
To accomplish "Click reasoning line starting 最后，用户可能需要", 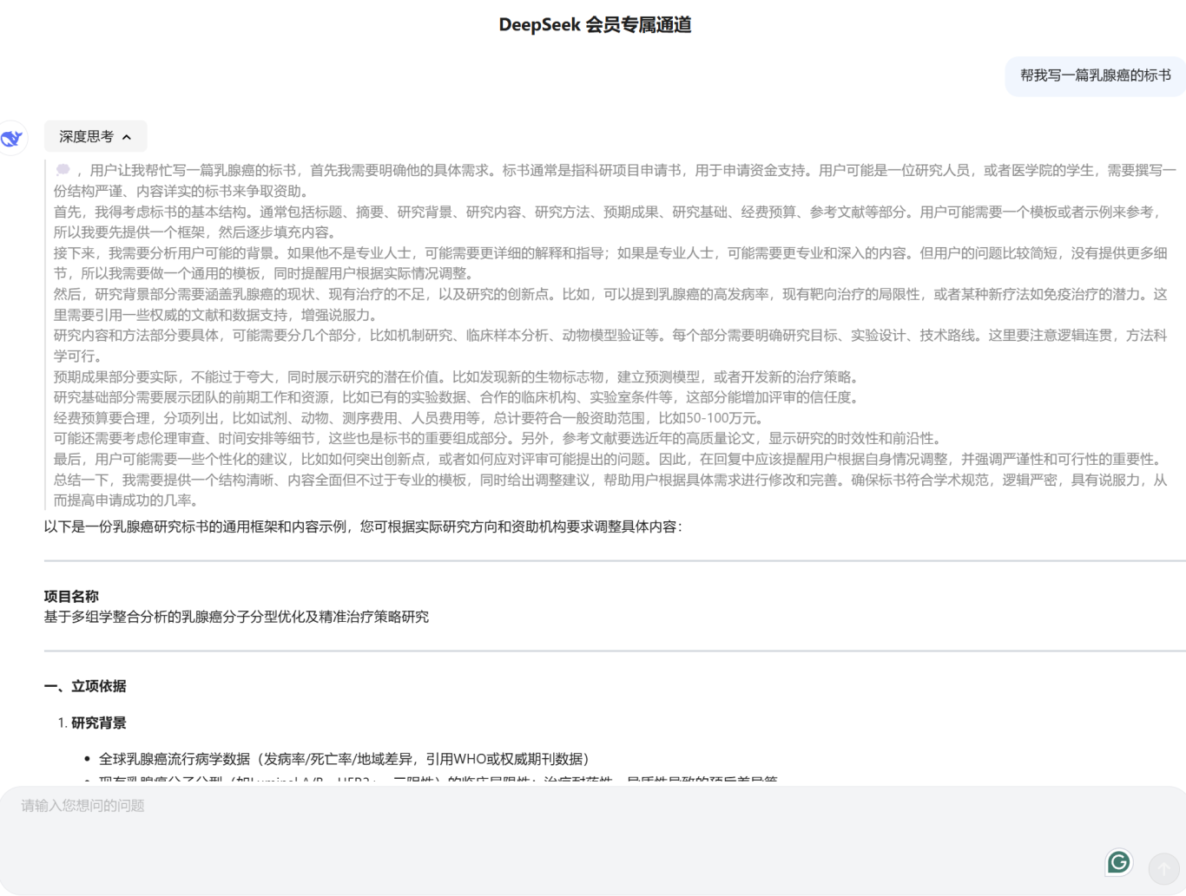I will tap(609, 459).
